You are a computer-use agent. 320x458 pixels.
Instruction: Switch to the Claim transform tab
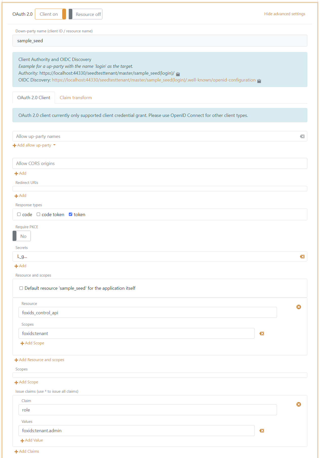coord(76,97)
